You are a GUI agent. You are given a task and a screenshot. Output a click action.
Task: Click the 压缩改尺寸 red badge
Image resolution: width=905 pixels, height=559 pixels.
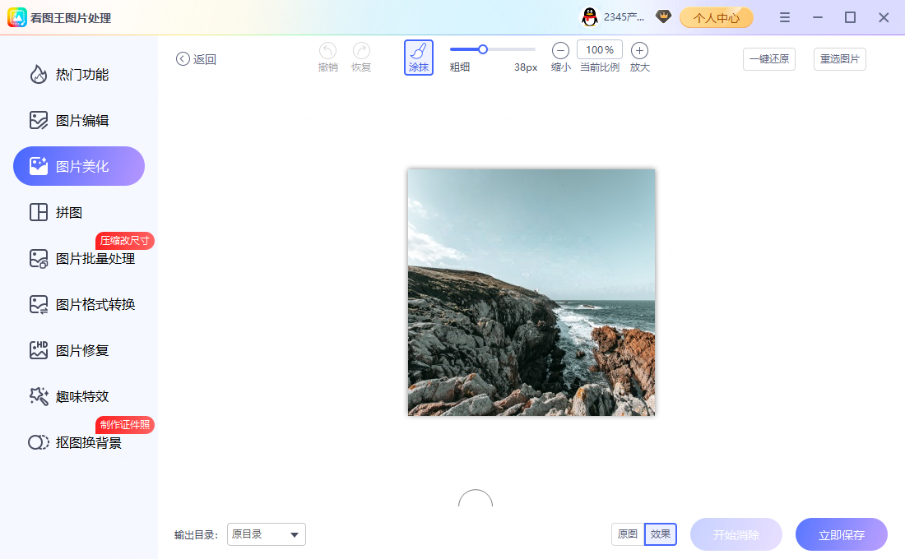pos(125,241)
